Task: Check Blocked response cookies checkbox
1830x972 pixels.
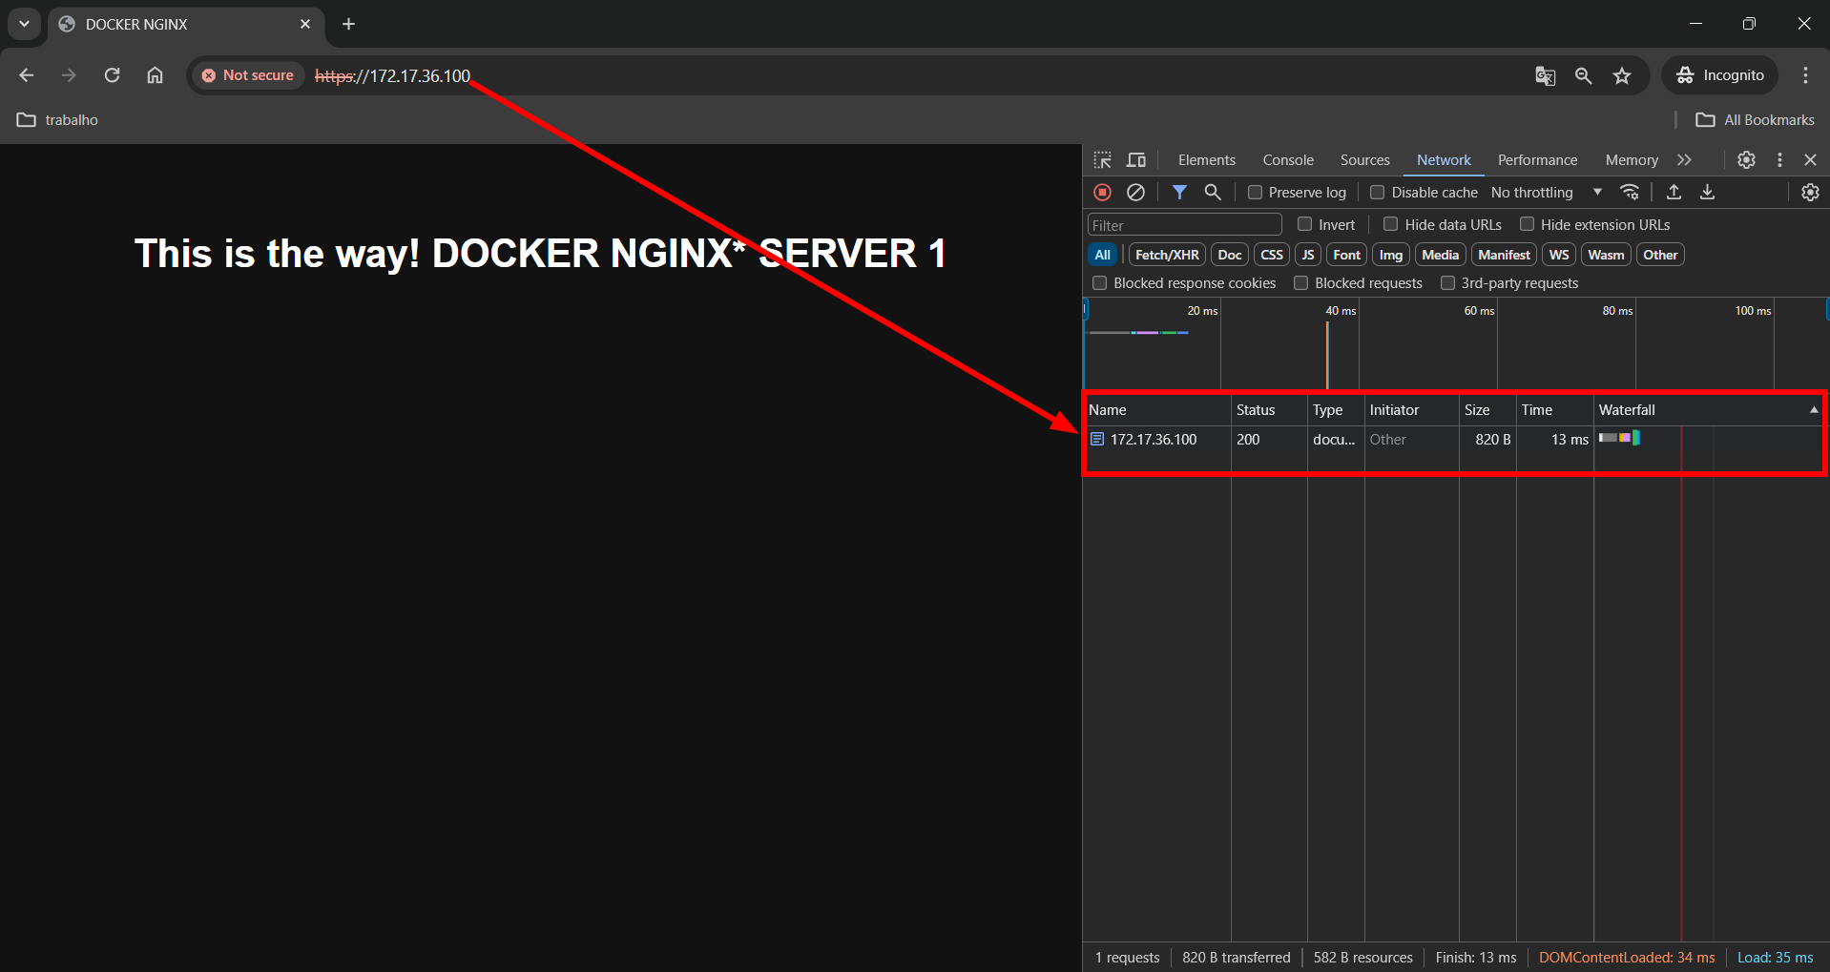Action: click(x=1099, y=283)
